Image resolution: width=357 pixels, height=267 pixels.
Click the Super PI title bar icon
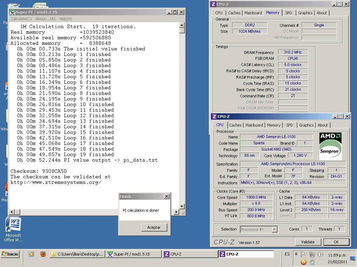tap(12, 12)
